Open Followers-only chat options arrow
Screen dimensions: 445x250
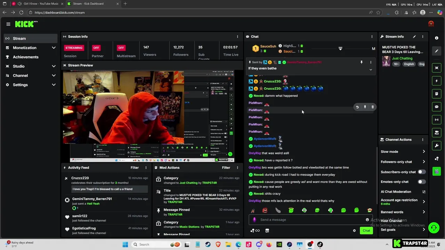[x=424, y=161]
